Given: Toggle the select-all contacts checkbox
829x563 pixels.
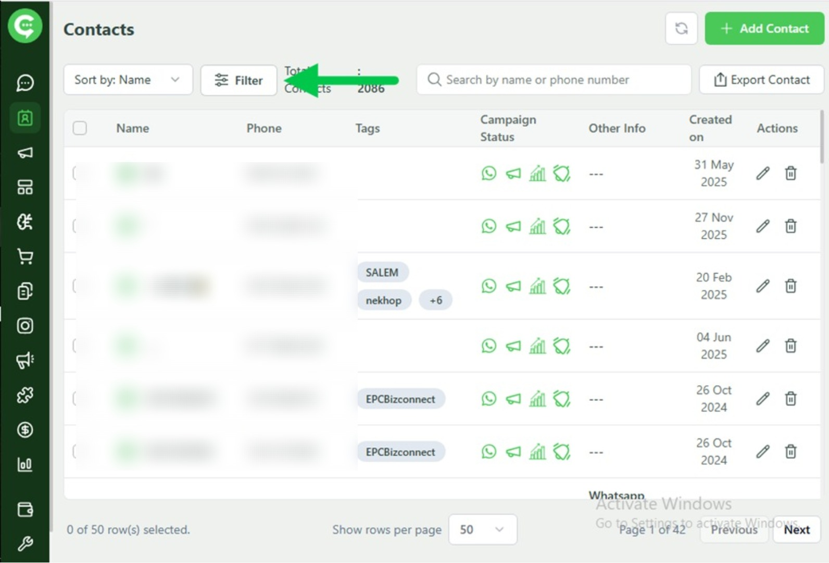Looking at the screenshot, I should coord(80,128).
